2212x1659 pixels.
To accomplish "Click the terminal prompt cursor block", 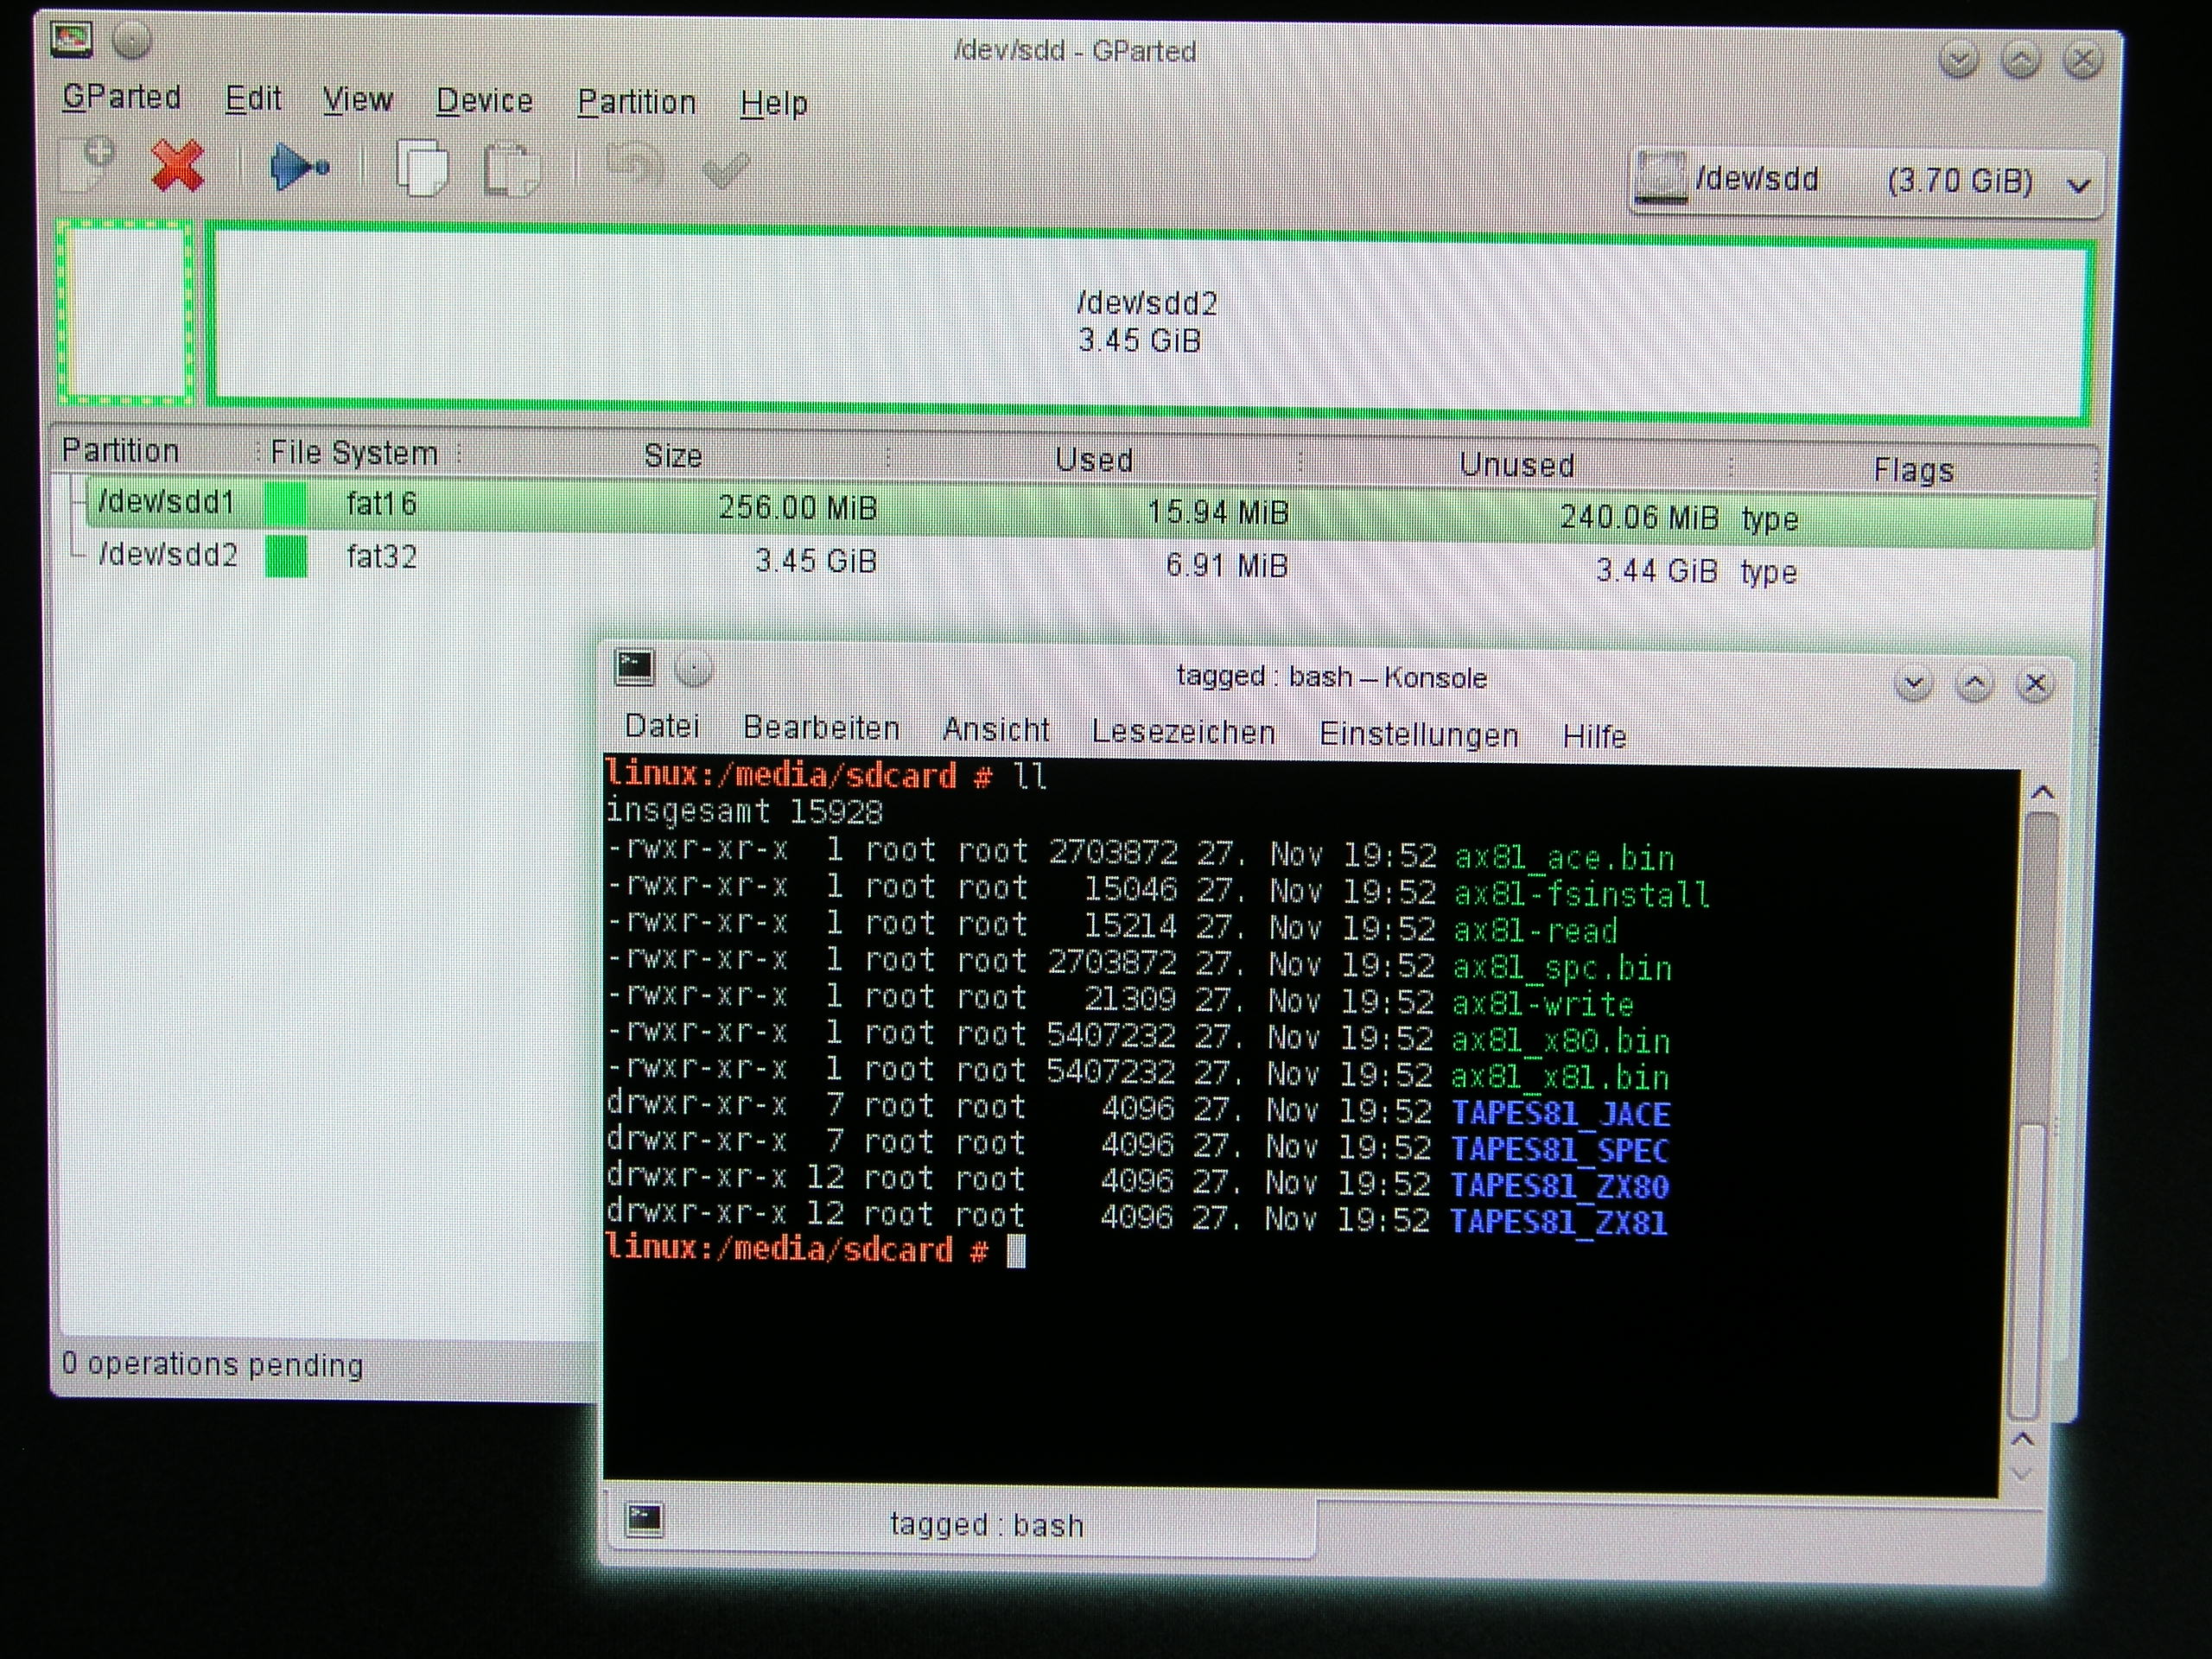I will tap(1015, 1251).
